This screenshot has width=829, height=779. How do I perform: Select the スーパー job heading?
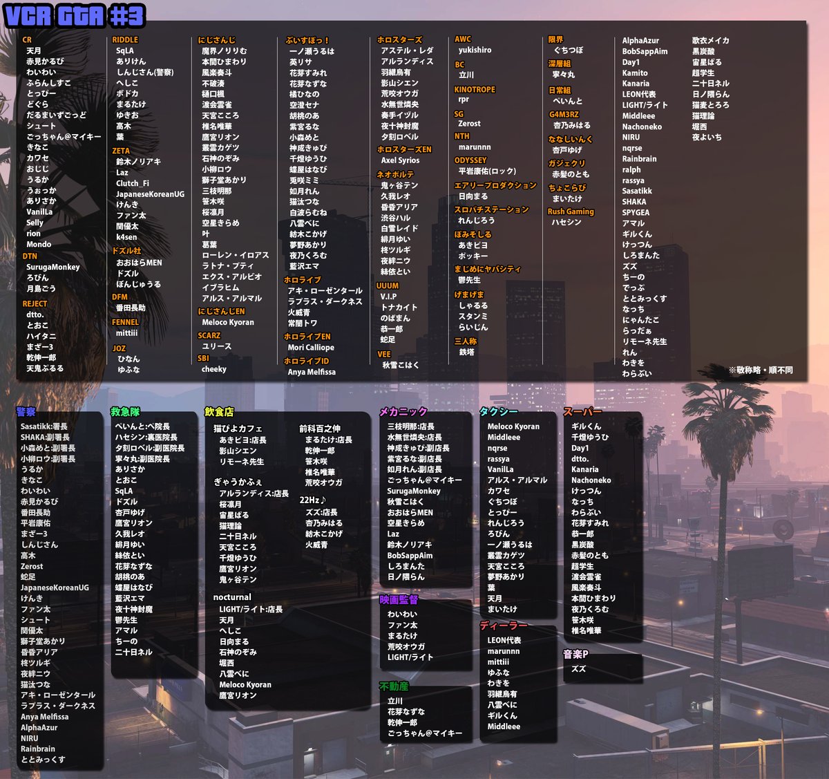(x=583, y=411)
